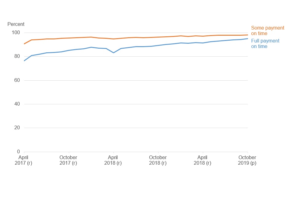Select the 'October 2018 (r)' x-axis label
The image size is (295, 197).
tap(158, 160)
